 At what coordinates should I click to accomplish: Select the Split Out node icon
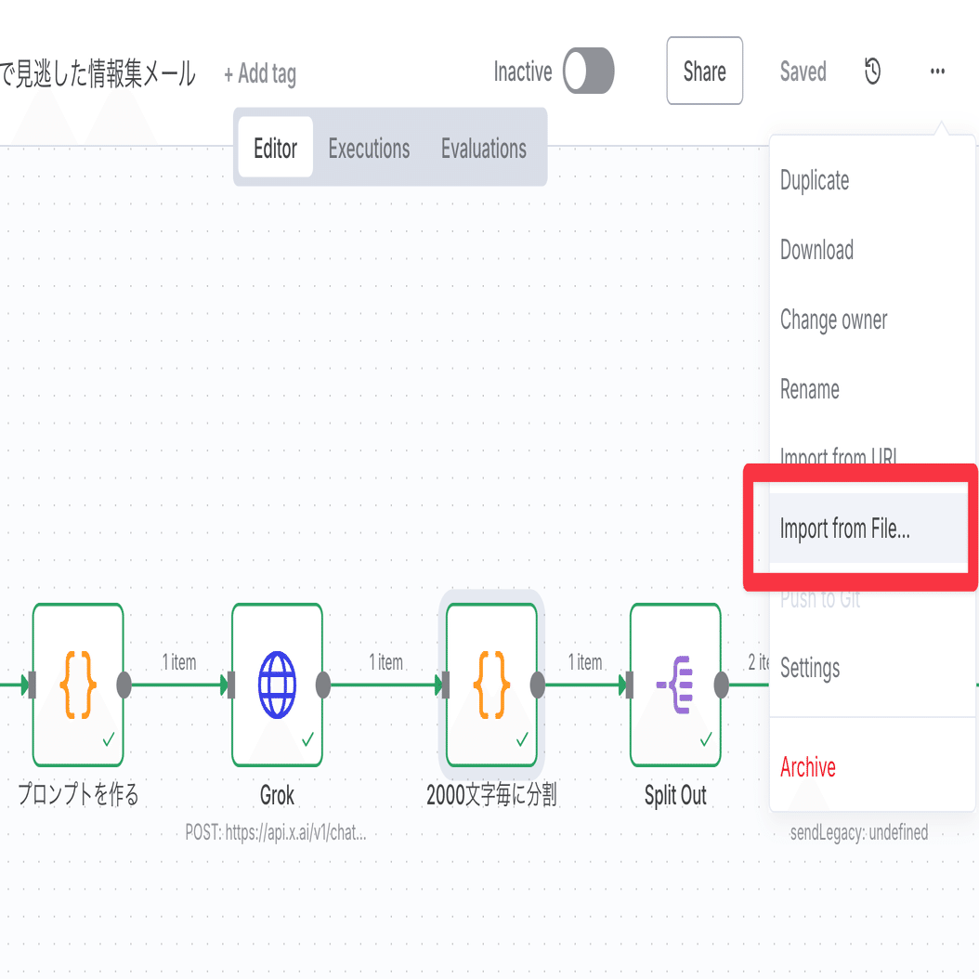pyautogui.click(x=675, y=685)
